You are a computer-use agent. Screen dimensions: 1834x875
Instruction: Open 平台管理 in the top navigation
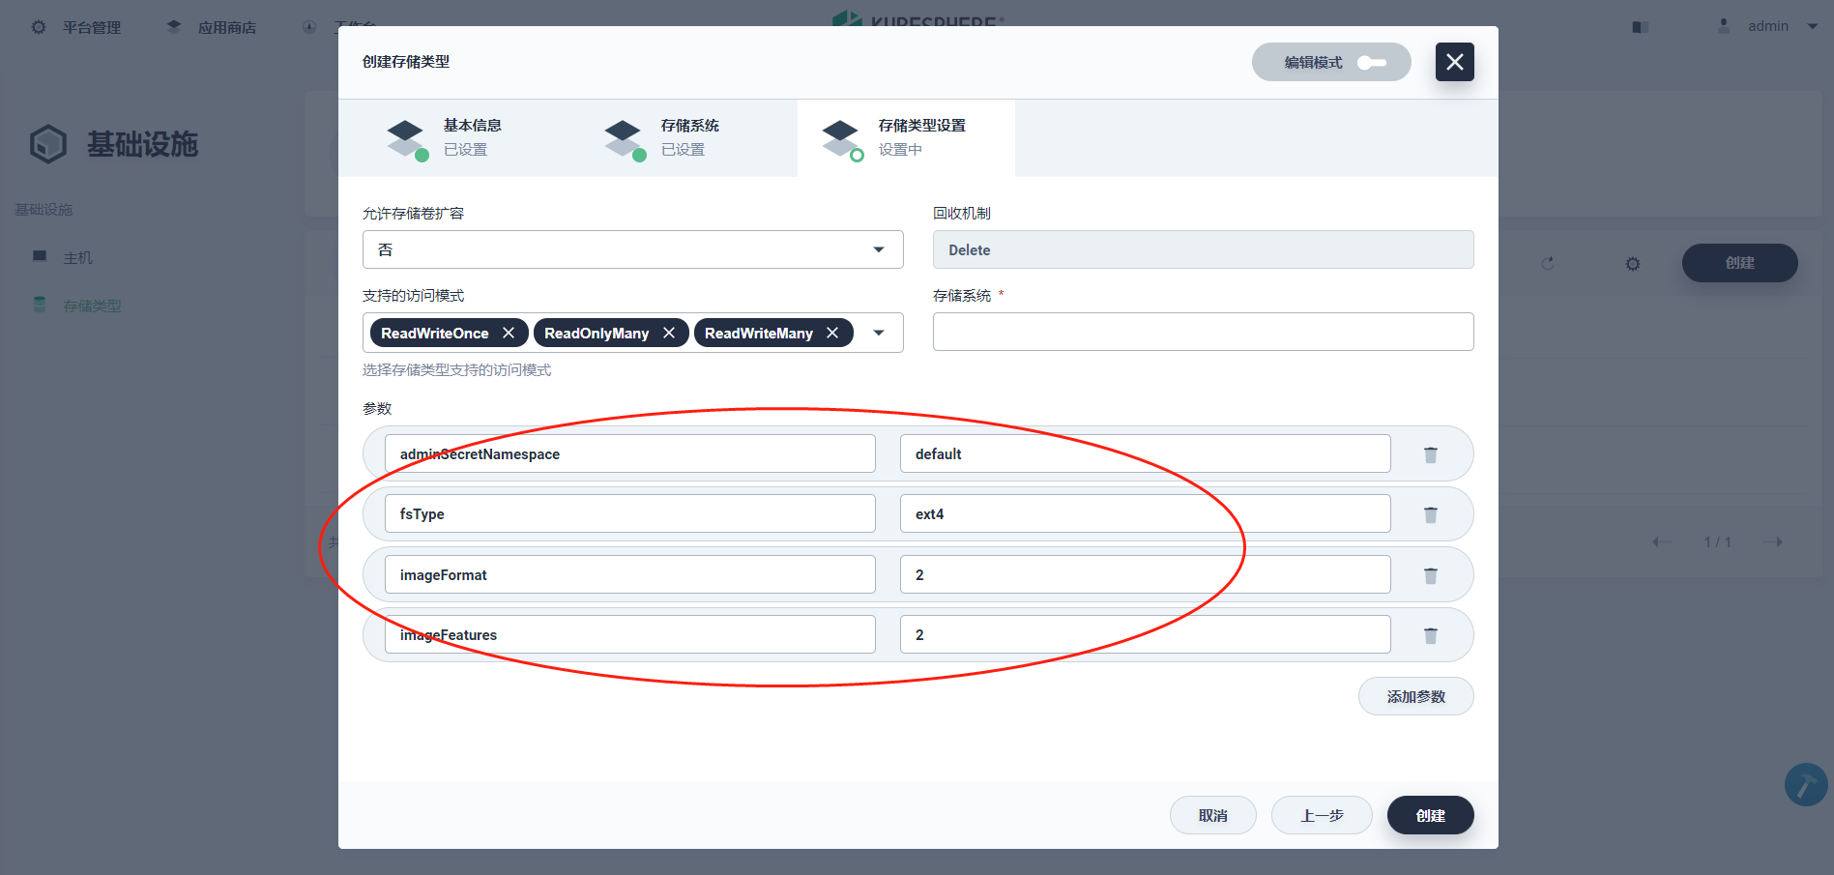92,27
